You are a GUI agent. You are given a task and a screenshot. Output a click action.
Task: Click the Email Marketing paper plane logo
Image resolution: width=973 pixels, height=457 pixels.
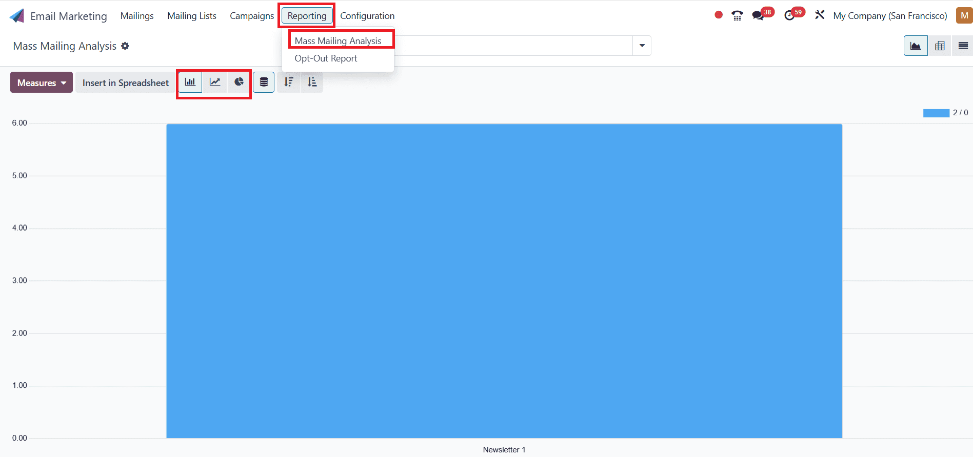pyautogui.click(x=17, y=16)
